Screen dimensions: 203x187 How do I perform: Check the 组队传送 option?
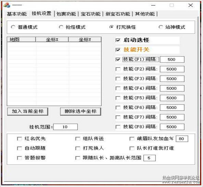pos(78,139)
